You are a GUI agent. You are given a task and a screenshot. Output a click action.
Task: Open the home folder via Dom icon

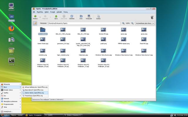[x=81, y=17]
